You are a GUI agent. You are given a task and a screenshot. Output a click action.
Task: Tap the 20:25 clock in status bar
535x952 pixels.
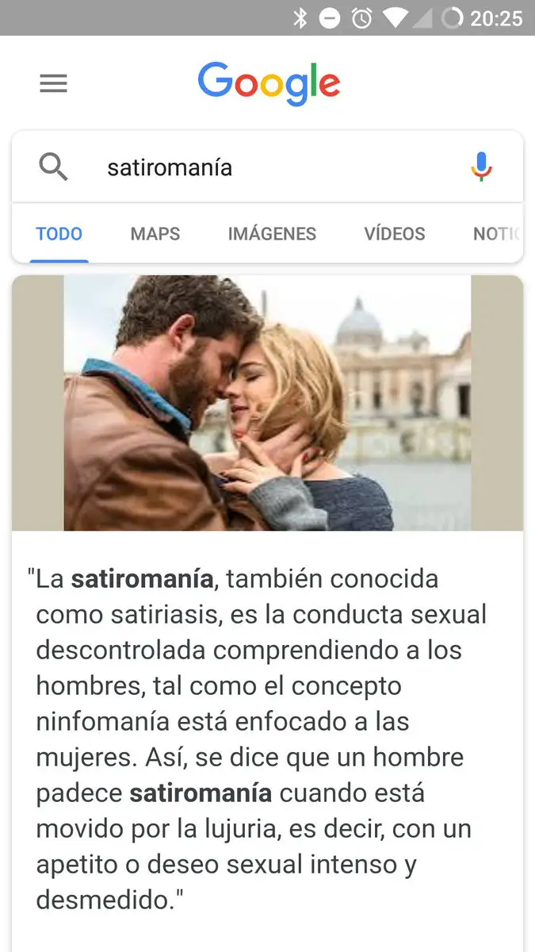(496, 17)
